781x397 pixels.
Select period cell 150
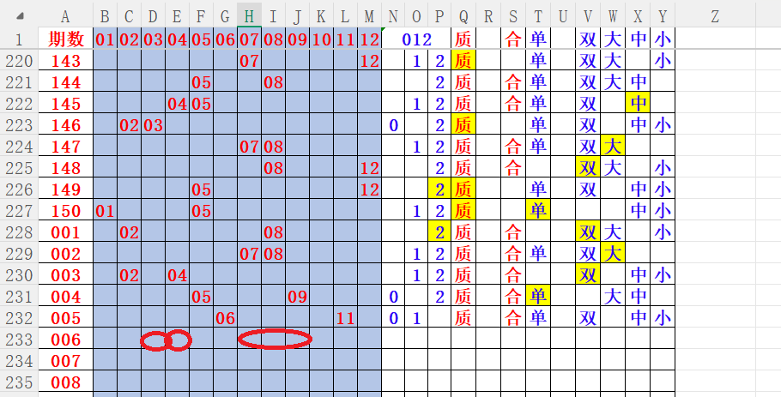coord(66,211)
